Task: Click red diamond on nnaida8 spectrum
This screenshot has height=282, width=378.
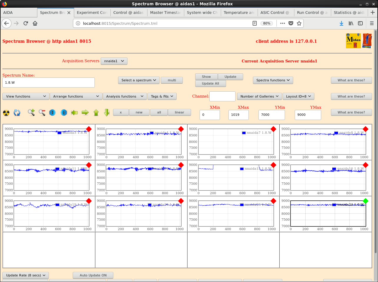Action: click(366, 129)
